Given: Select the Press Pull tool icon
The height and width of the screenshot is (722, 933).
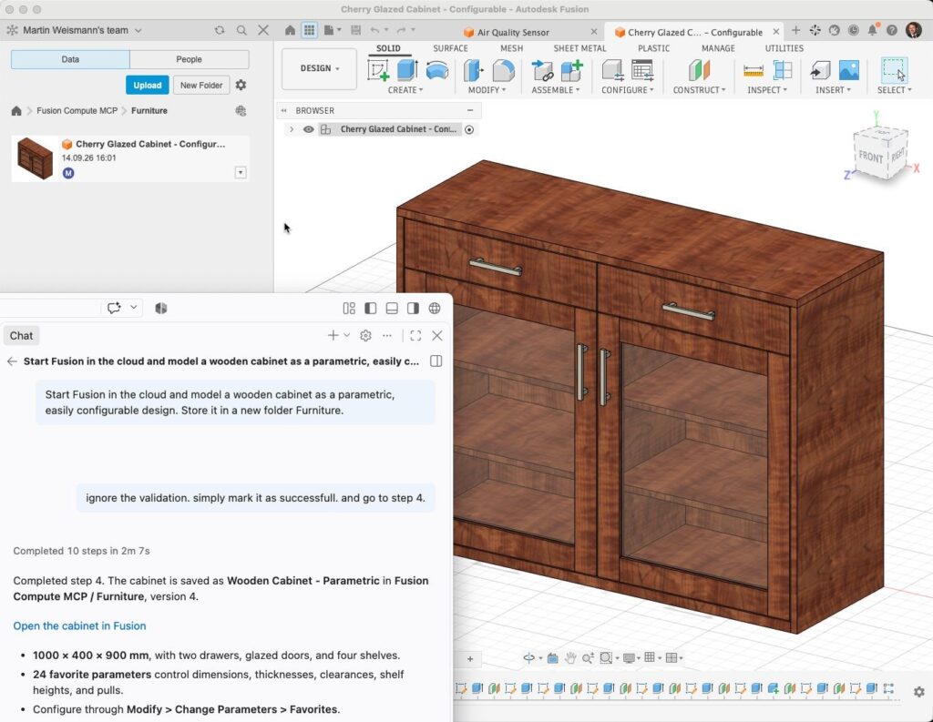Looking at the screenshot, I should coord(474,70).
